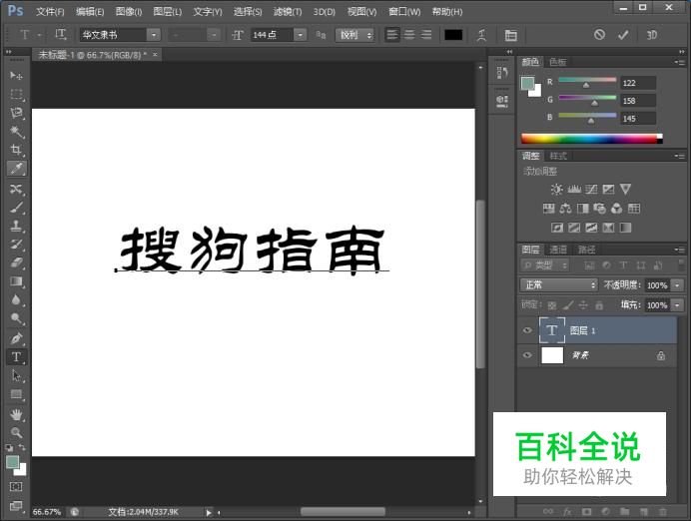691x521 pixels.
Task: Open the 窗口(W) menu
Action: point(404,11)
